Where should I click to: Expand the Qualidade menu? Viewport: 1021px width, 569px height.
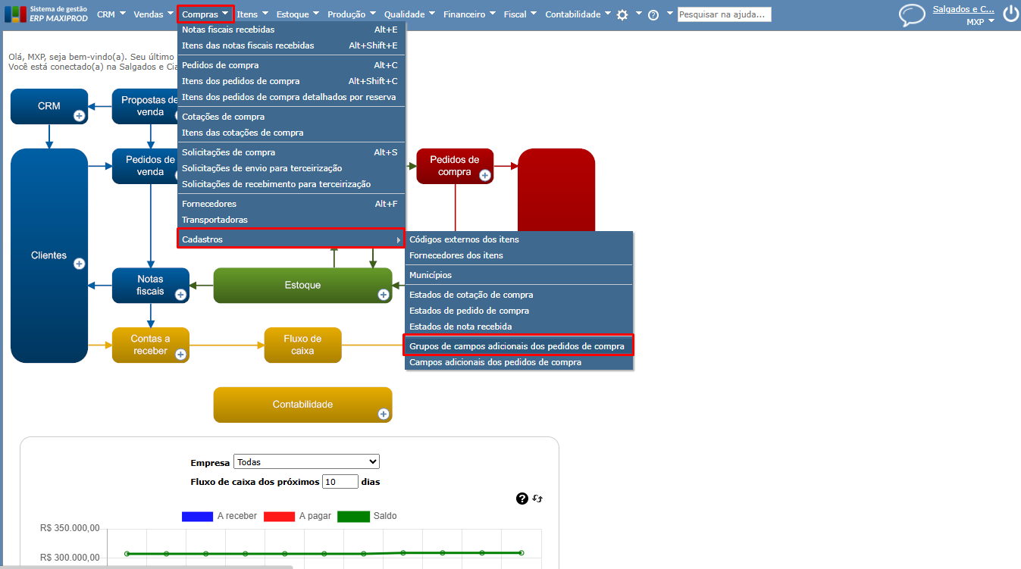[x=409, y=14]
